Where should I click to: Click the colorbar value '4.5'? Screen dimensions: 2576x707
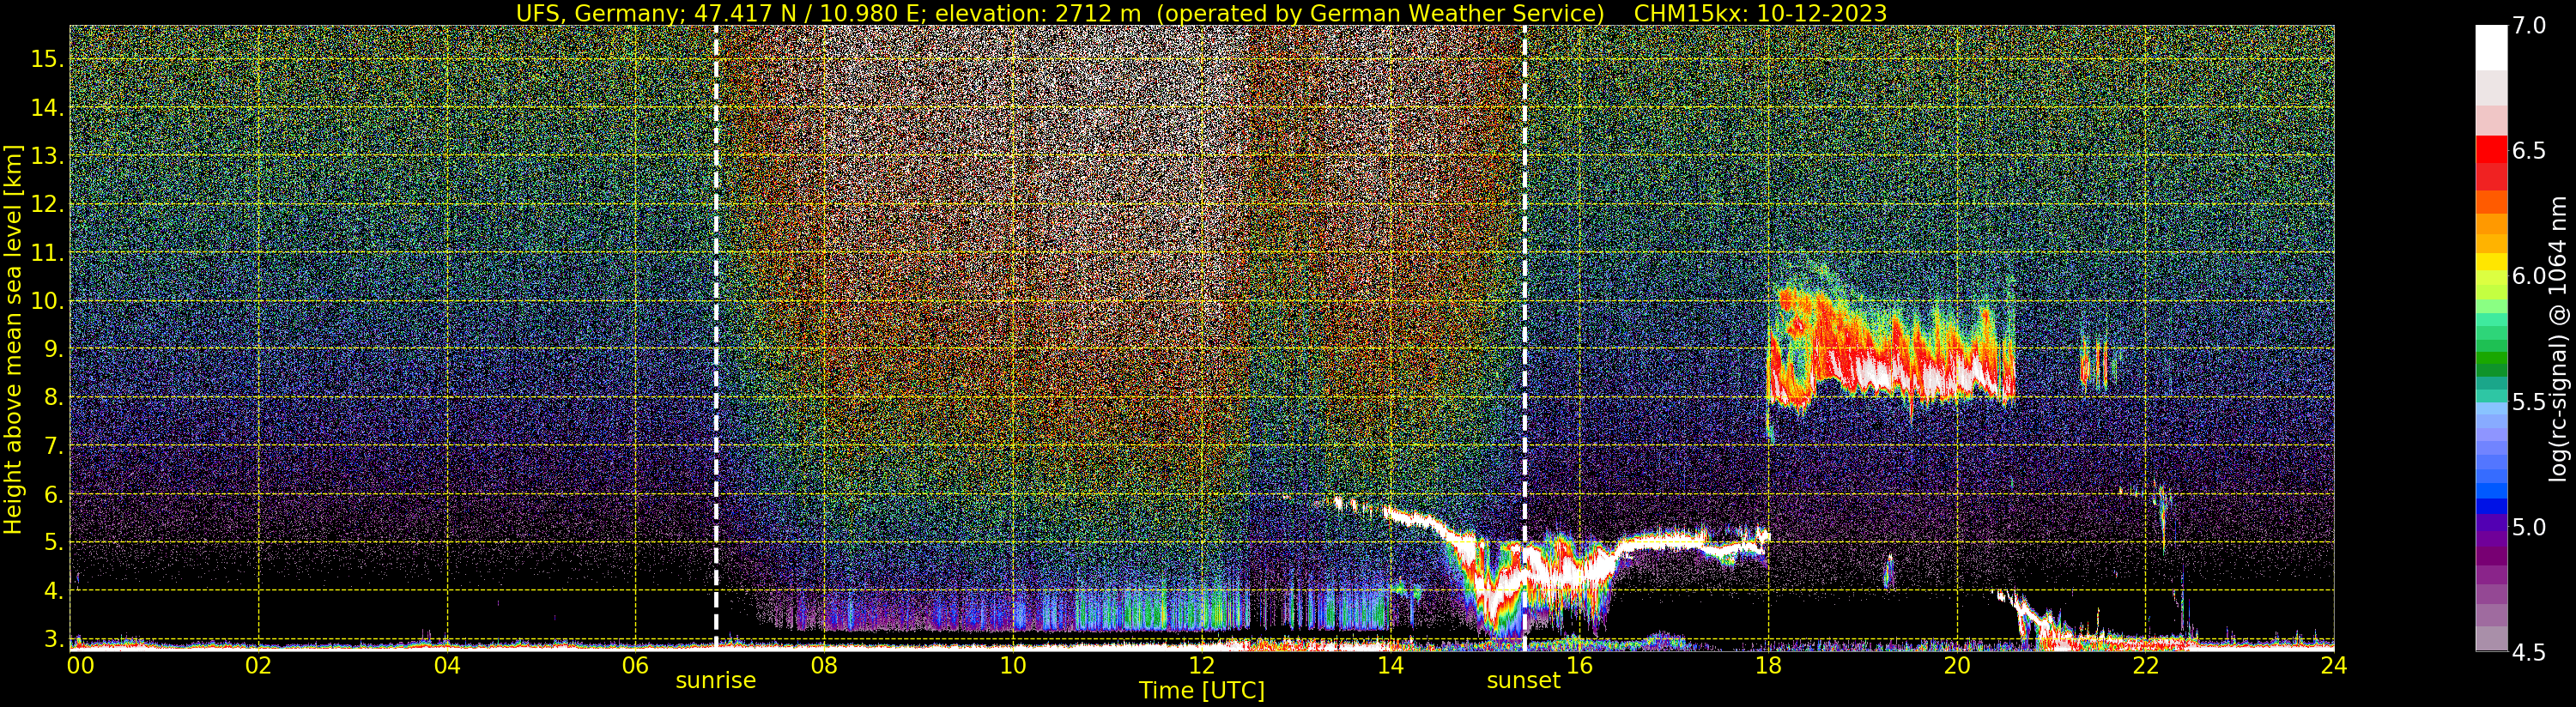pos(2529,652)
